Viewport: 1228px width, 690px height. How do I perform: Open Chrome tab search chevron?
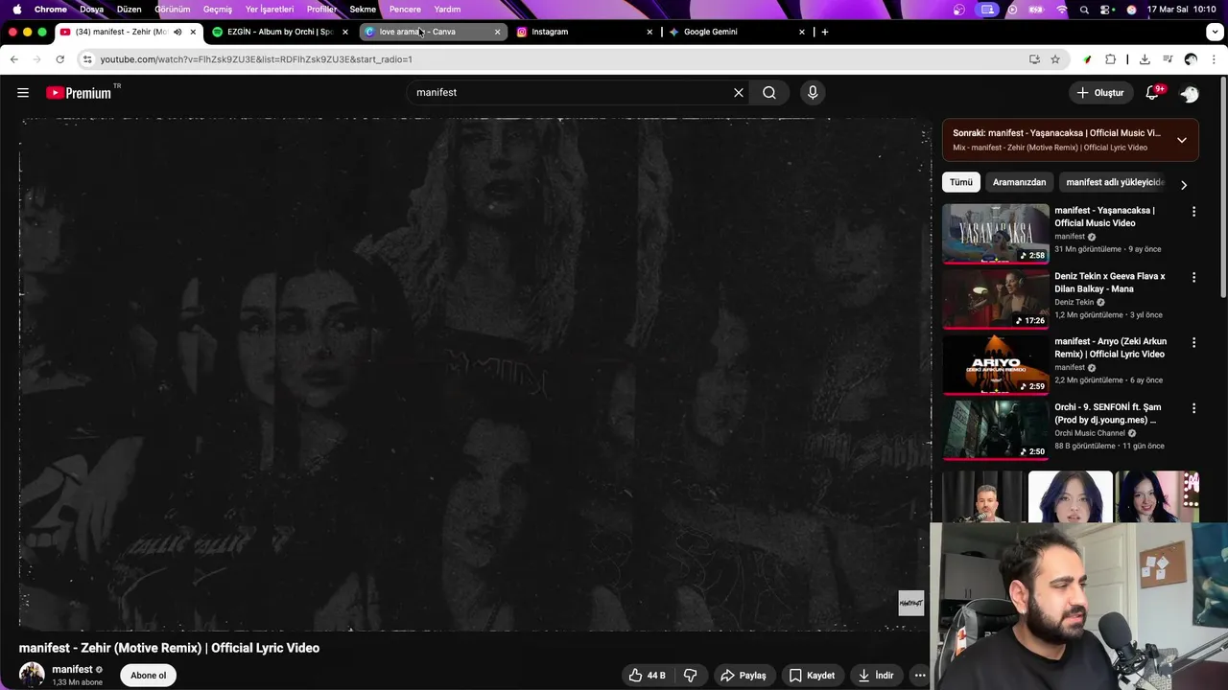click(1215, 32)
